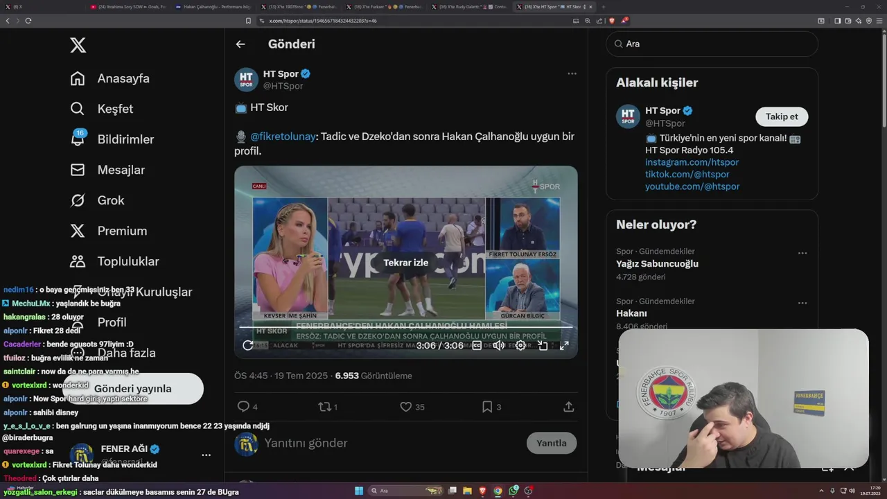Open Windows Start menu
Viewport: 887px width, 499px height.
click(x=359, y=491)
